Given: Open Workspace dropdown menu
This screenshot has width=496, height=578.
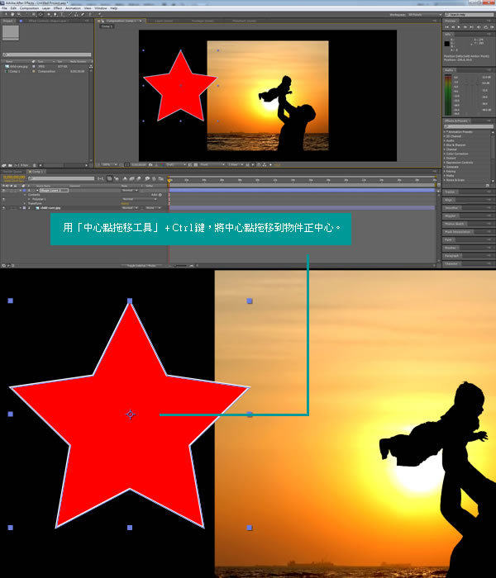Looking at the screenshot, I should click(x=424, y=14).
